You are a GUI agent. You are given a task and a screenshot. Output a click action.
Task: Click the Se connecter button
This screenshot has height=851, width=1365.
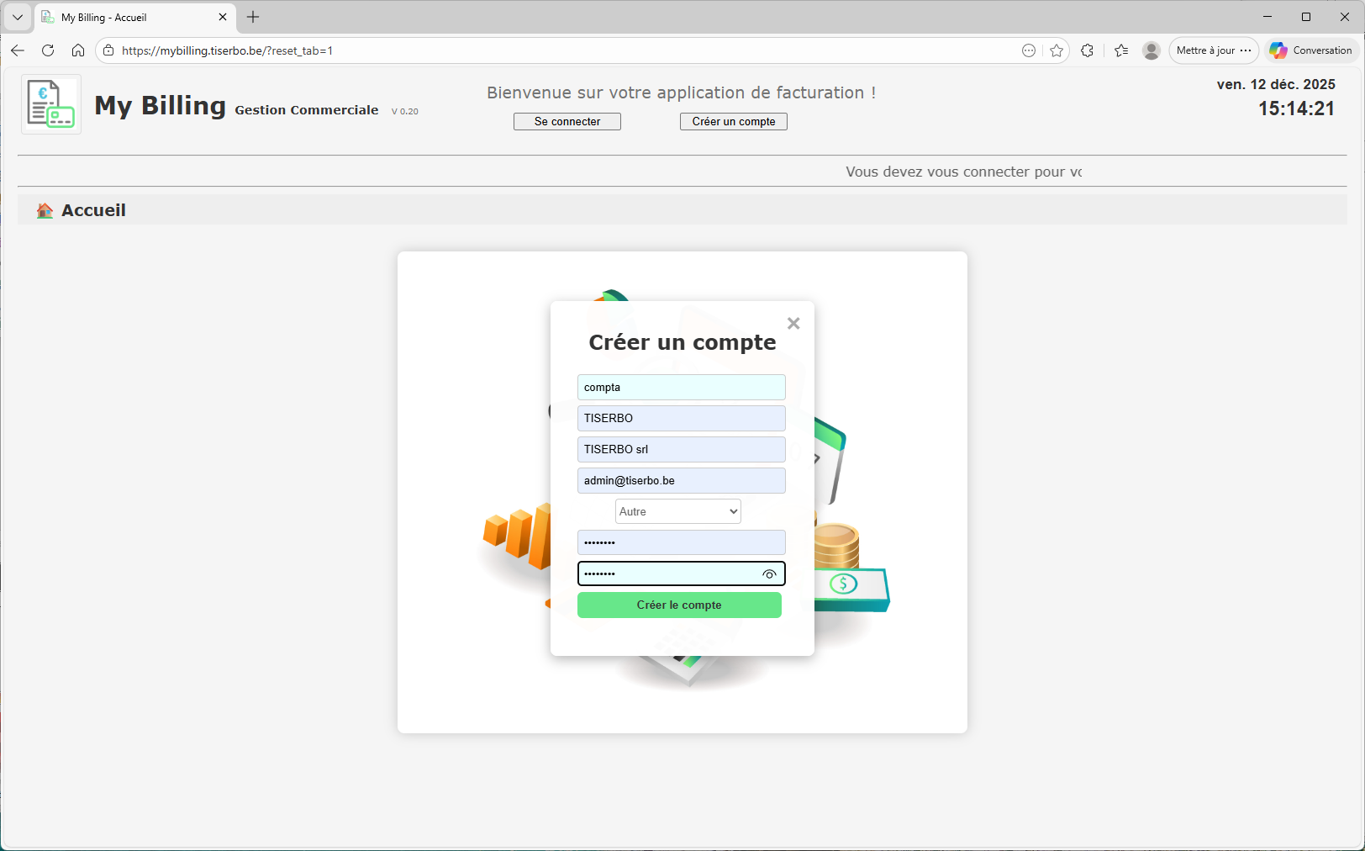pyautogui.click(x=567, y=121)
